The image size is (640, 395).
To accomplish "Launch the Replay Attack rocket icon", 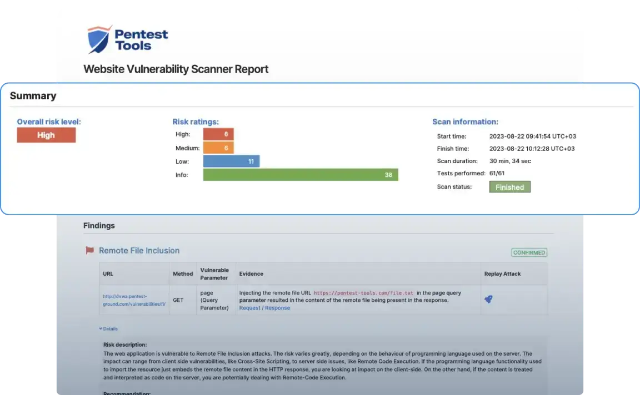I will 488,299.
